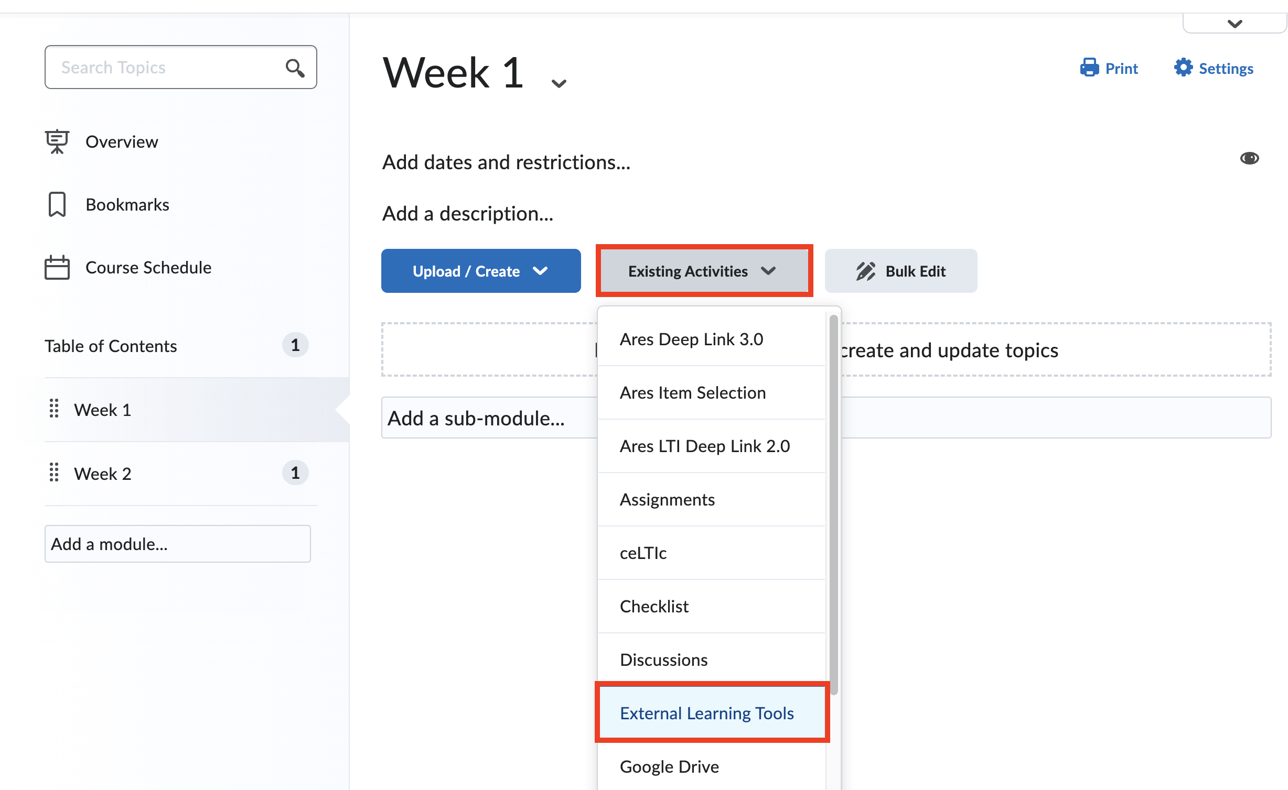Click the Bookmarks ribbon icon
The image size is (1288, 790).
(x=57, y=204)
